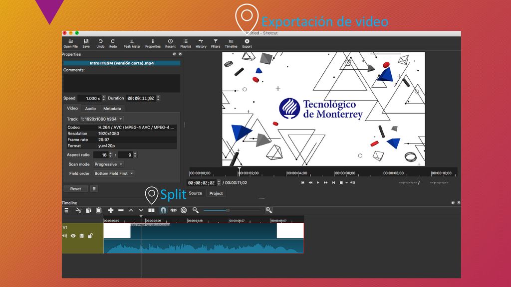Image resolution: width=511 pixels, height=287 pixels.
Task: Switch to the Audio tab
Action: pyautogui.click(x=90, y=109)
